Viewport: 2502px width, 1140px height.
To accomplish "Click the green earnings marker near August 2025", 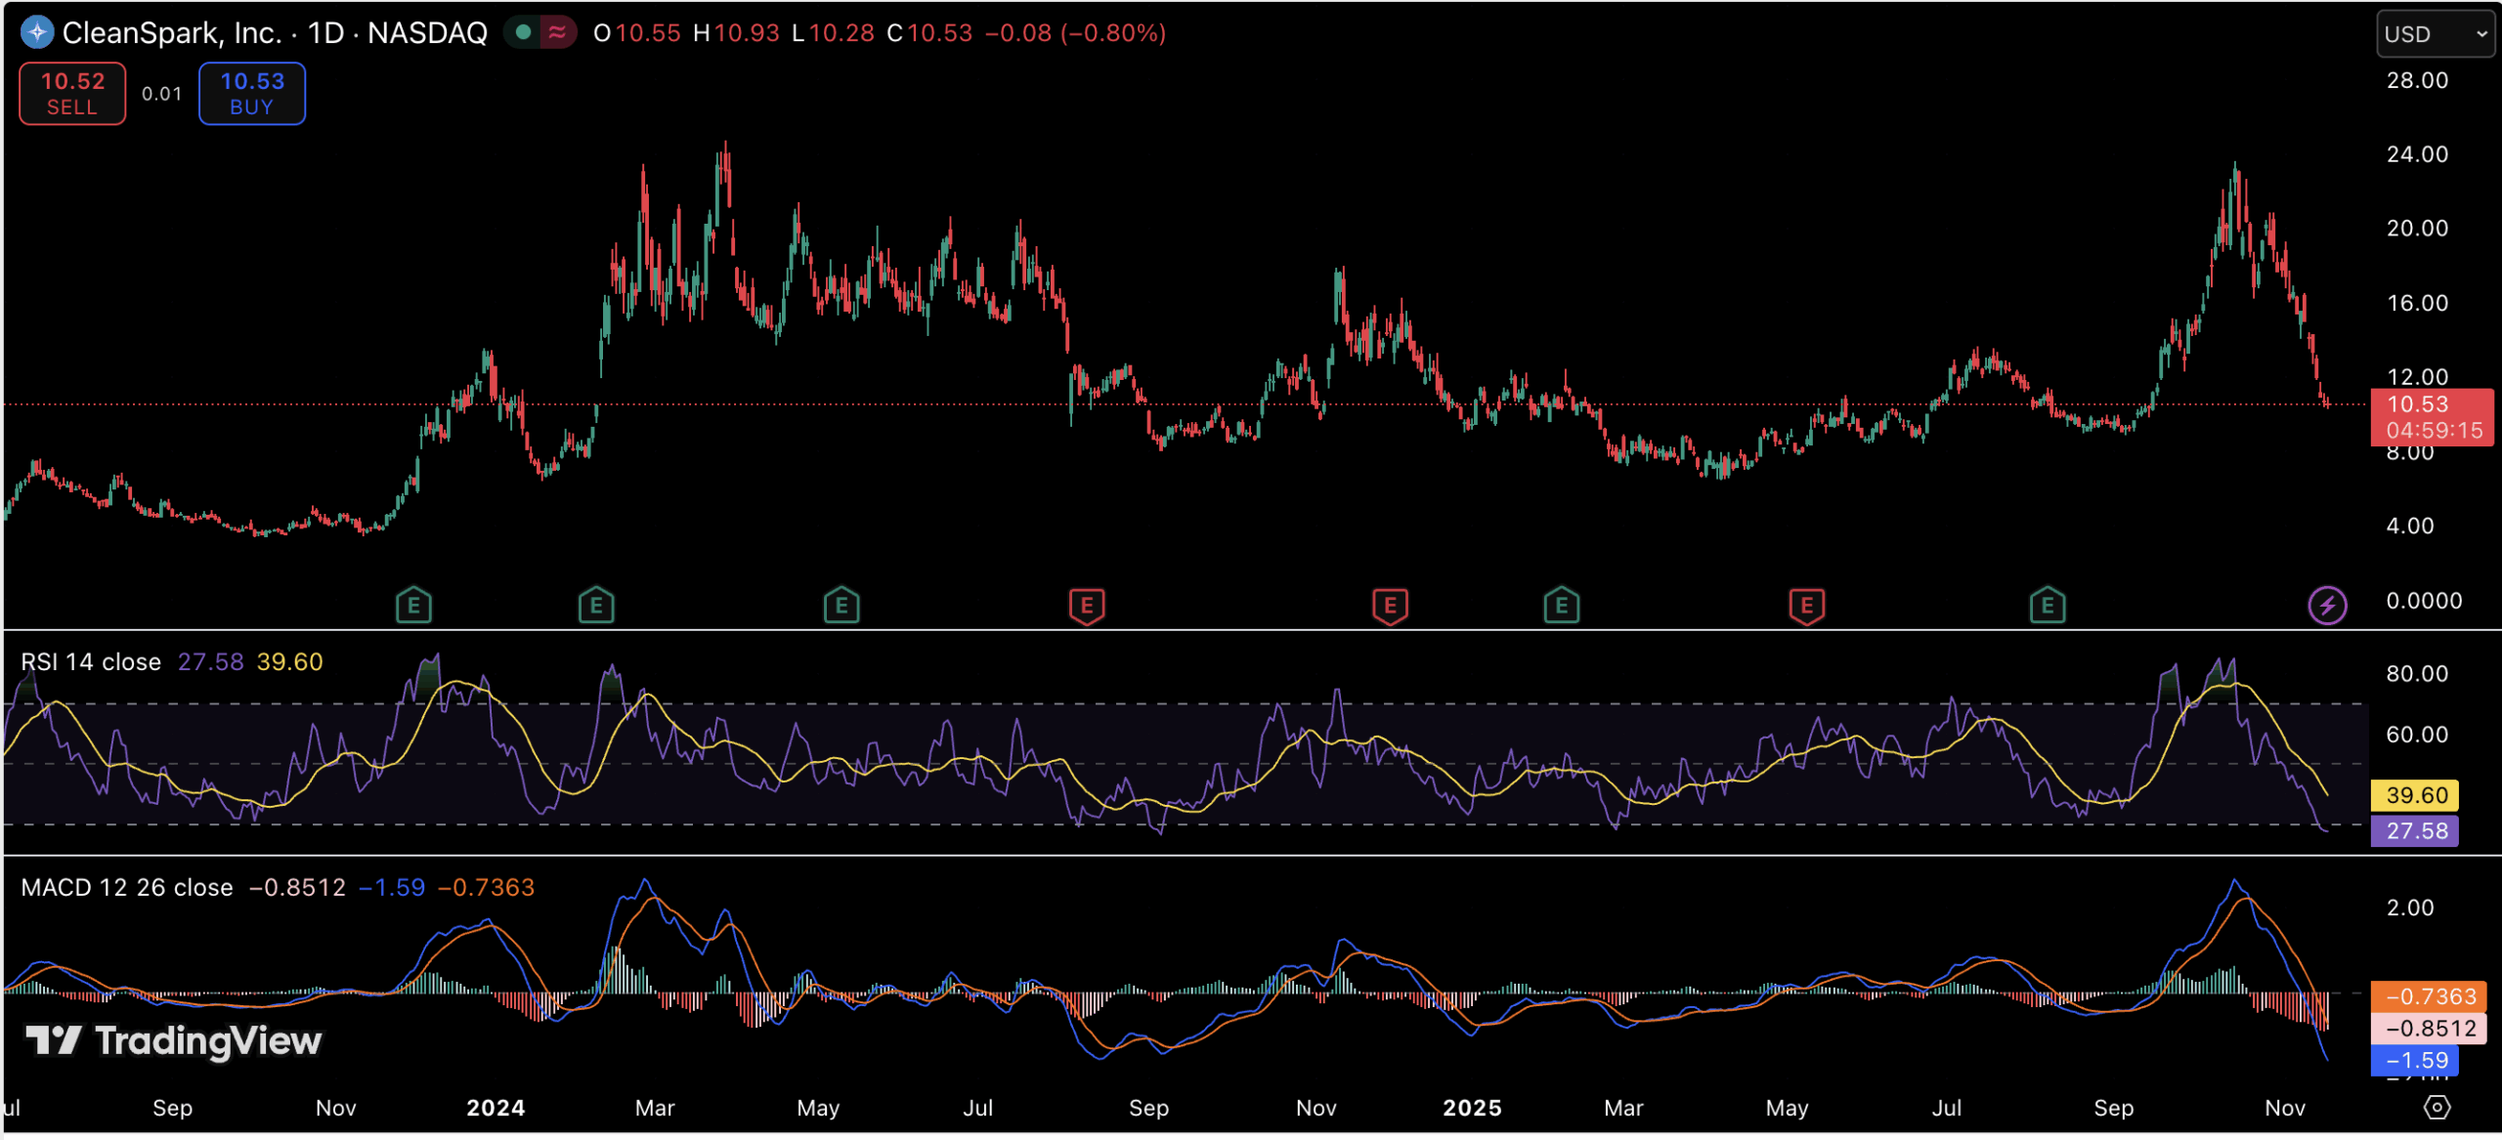I will [2047, 606].
